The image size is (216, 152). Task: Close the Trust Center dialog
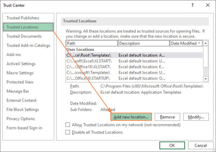[x=208, y=5]
